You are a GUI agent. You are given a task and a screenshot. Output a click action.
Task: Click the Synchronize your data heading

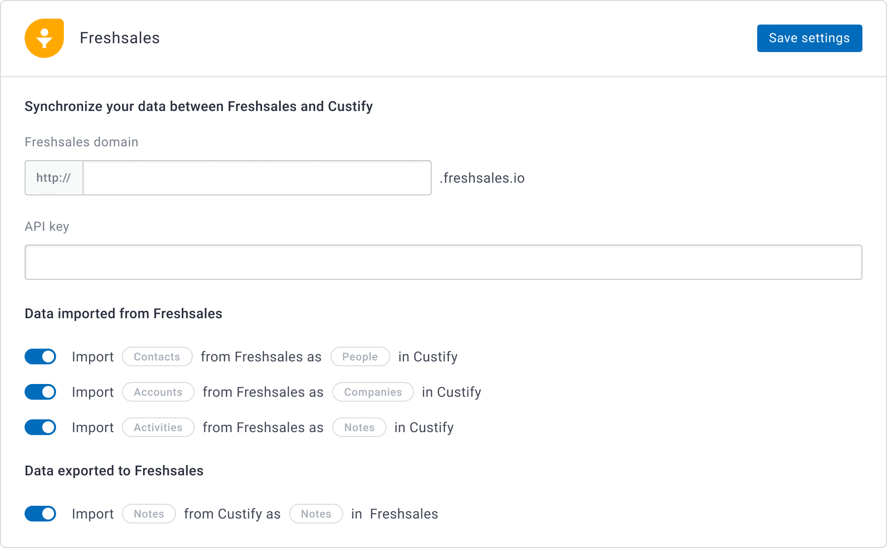click(x=198, y=106)
